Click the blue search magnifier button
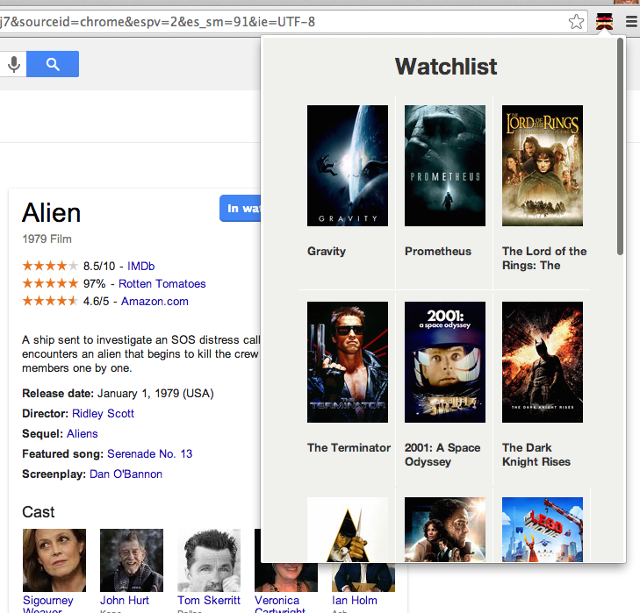The width and height of the screenshot is (640, 613). tap(53, 64)
